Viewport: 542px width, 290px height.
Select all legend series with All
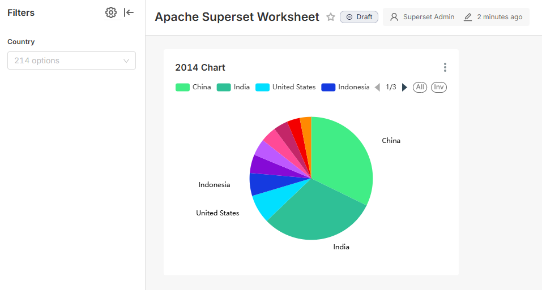click(420, 87)
